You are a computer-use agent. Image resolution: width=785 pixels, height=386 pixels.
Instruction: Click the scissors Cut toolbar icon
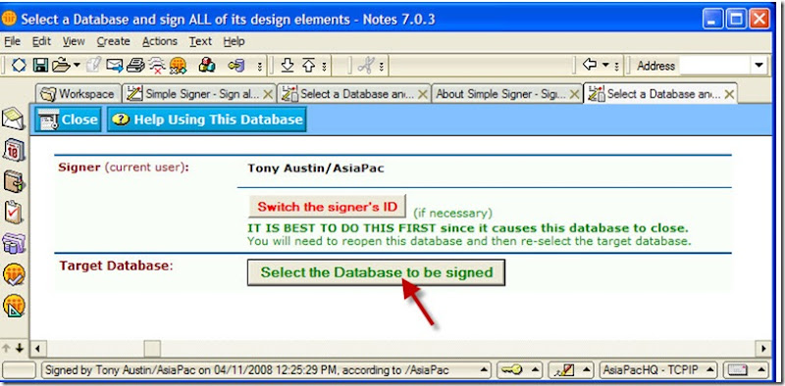(x=366, y=65)
